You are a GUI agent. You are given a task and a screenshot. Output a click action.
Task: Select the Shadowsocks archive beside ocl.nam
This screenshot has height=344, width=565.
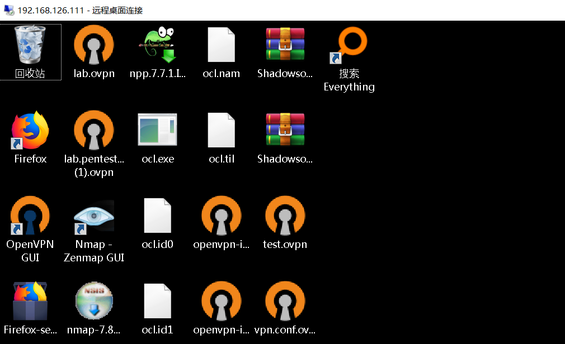285,45
